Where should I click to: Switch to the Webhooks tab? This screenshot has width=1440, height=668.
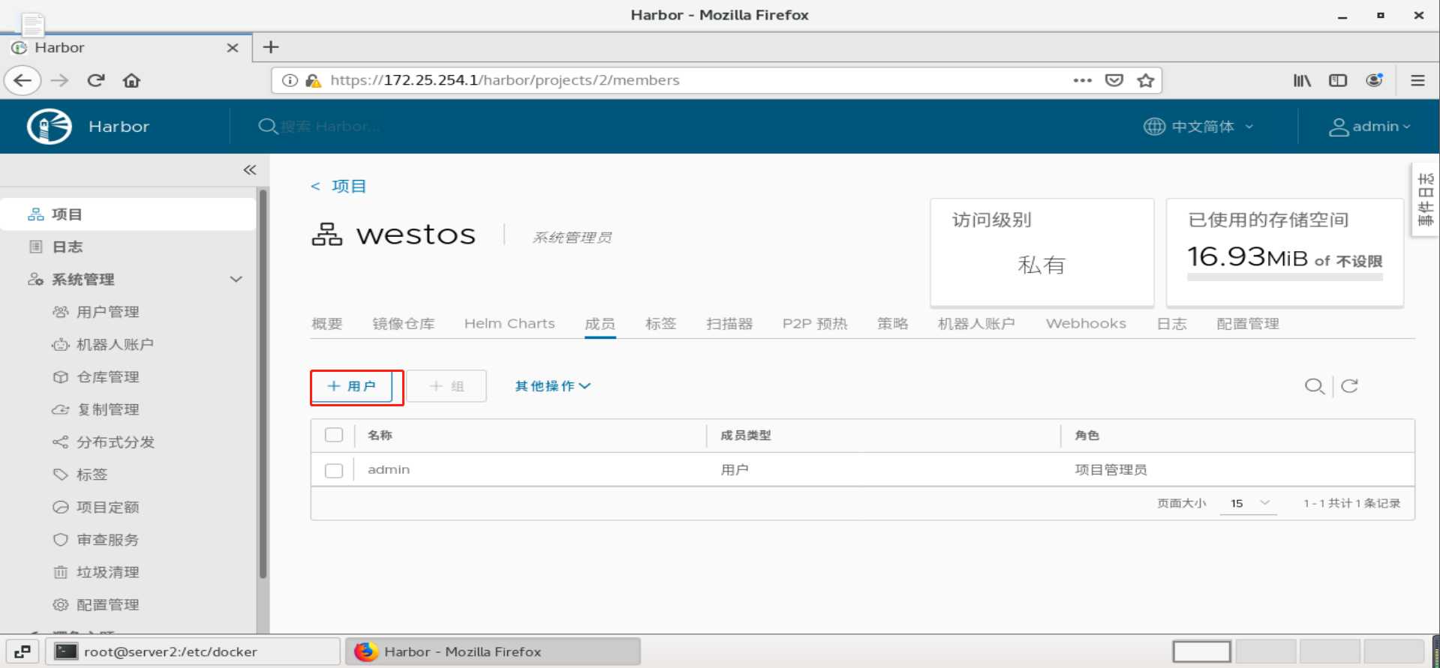(1086, 324)
